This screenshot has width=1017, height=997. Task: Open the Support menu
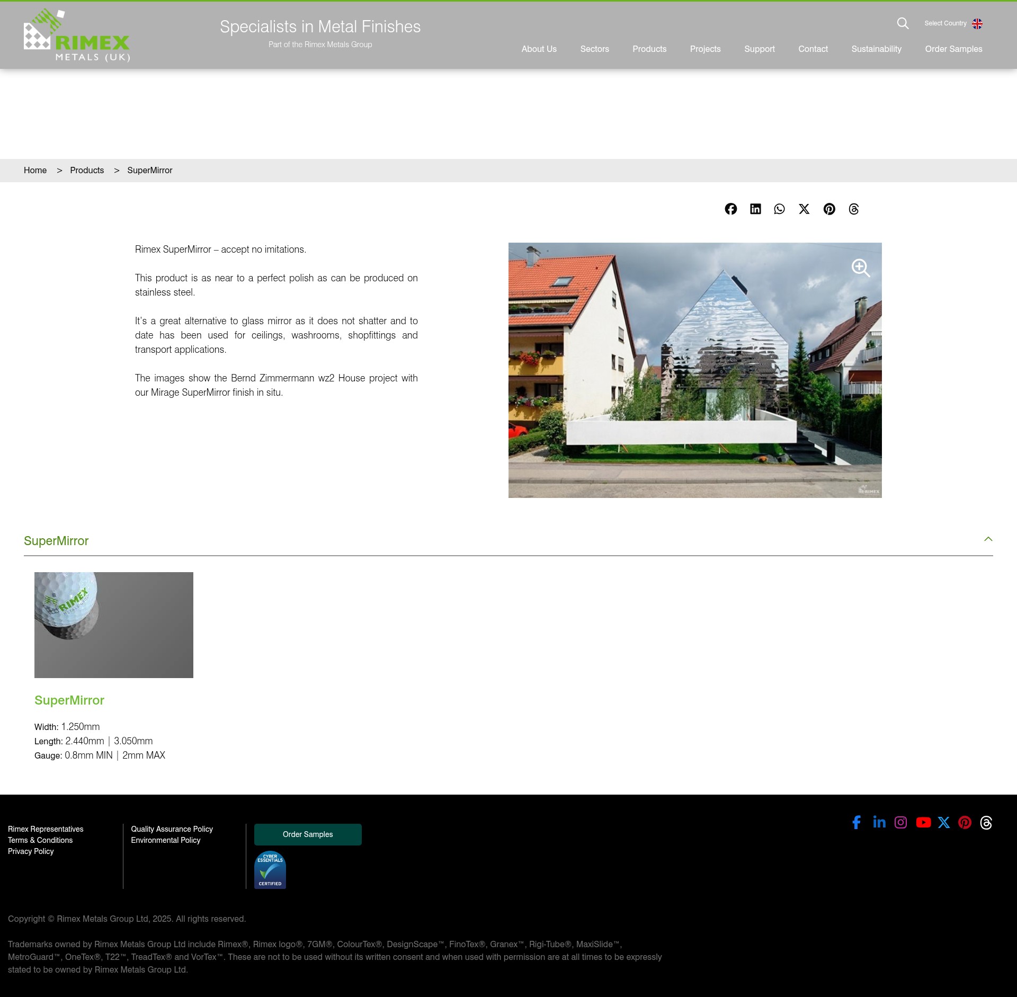pos(759,49)
